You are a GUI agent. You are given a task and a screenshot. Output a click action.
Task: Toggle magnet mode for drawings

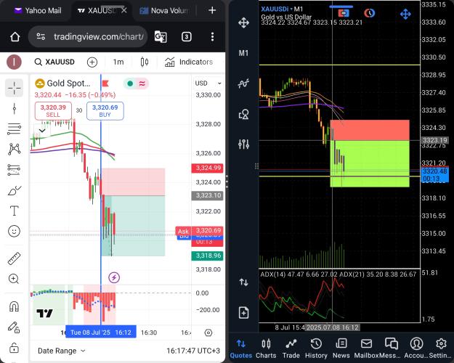tap(15, 306)
